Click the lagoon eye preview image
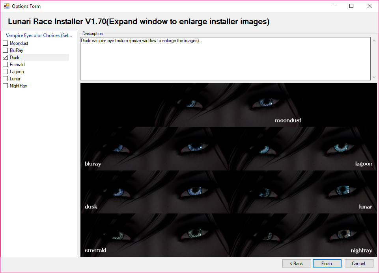 pos(302,149)
